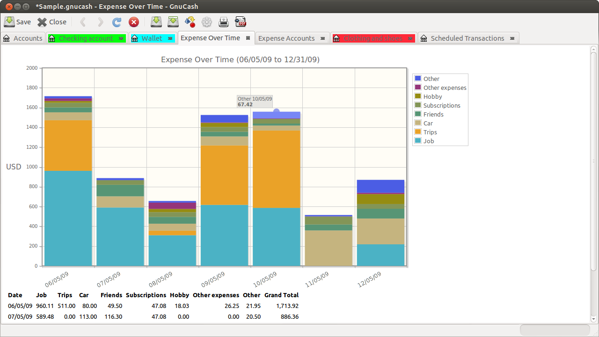The width and height of the screenshot is (599, 337).
Task: Export the report to PDF
Action: pos(240,22)
